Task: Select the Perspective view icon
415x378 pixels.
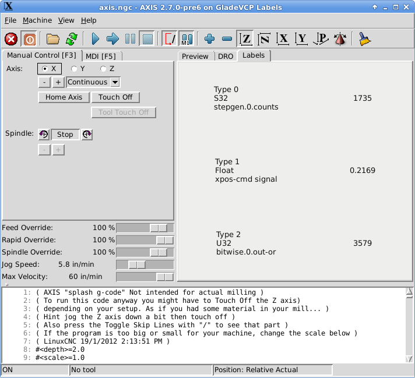Action: point(321,39)
